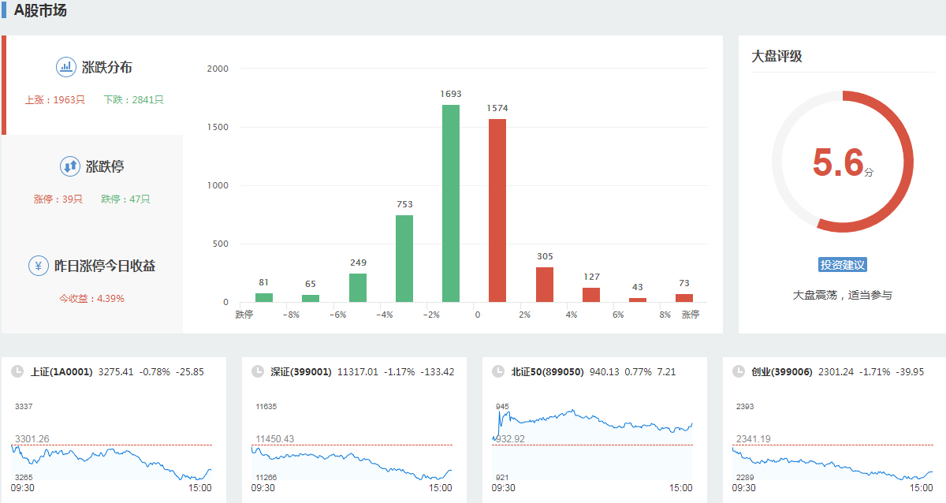Image resolution: width=946 pixels, height=503 pixels.
Task: Click the clock icon beside 深证(399001)
Action: pos(257,371)
